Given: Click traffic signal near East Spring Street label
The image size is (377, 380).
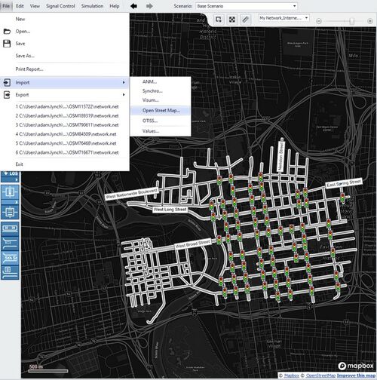Looking at the screenshot, I should (342, 198).
